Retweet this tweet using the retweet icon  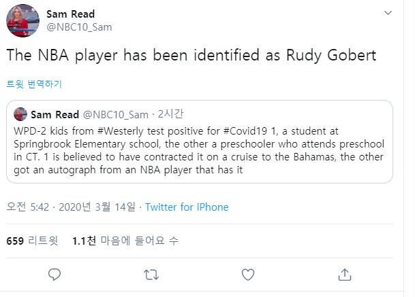pyautogui.click(x=151, y=274)
